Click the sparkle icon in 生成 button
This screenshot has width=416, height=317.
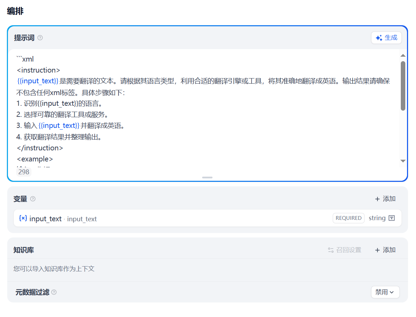(379, 38)
